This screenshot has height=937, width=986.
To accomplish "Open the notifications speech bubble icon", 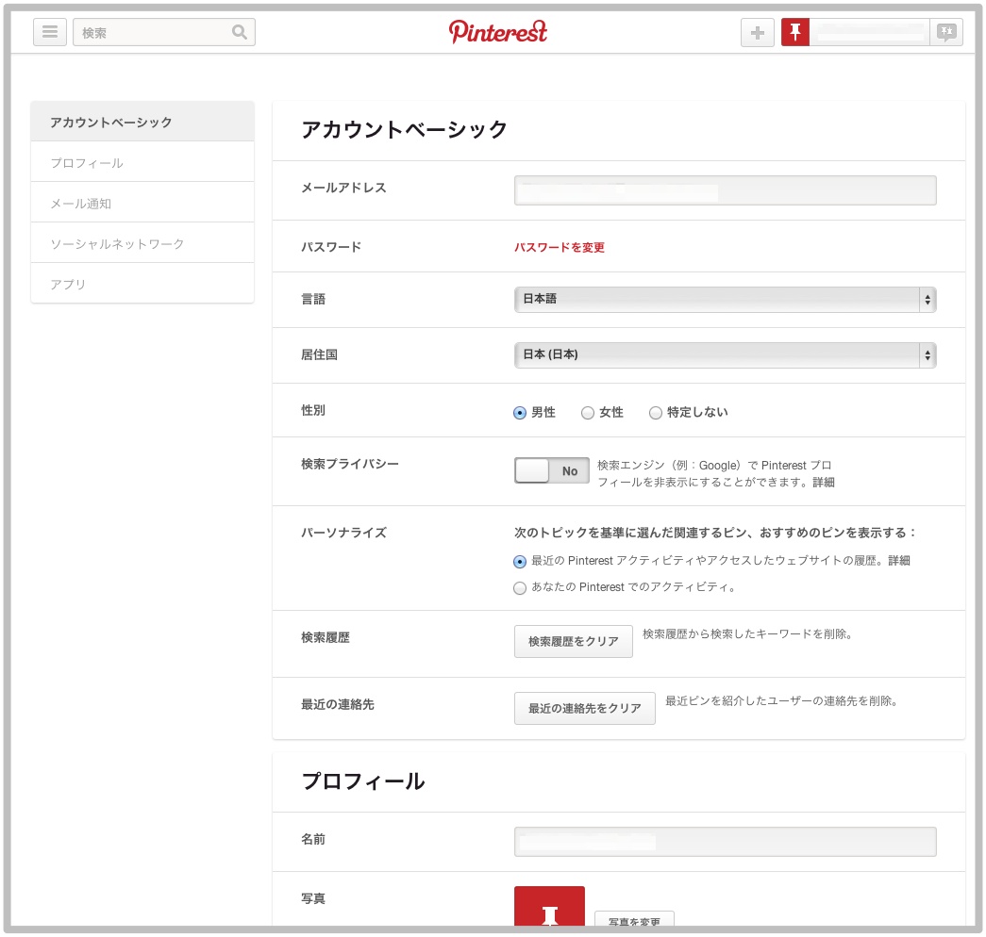I will pyautogui.click(x=946, y=32).
